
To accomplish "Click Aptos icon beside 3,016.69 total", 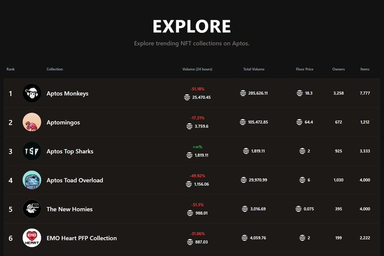I will tap(245, 209).
